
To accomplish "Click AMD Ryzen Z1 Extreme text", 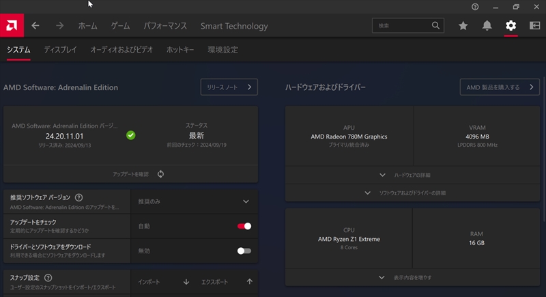I will [349, 239].
